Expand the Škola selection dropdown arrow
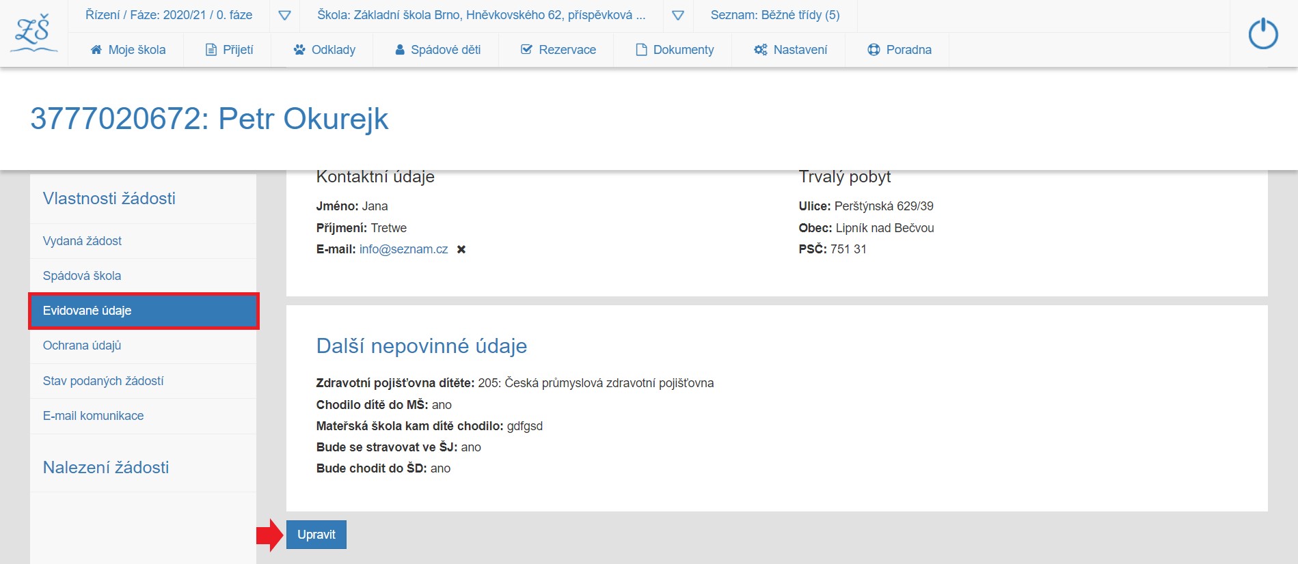Screen dimensions: 1298x564 (x=678, y=15)
